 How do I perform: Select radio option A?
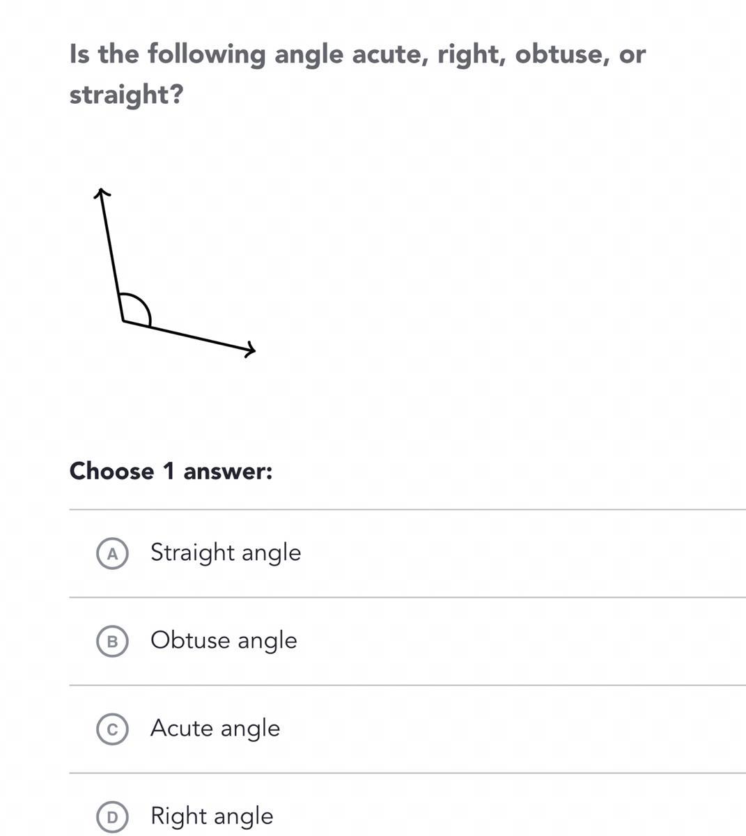(111, 553)
